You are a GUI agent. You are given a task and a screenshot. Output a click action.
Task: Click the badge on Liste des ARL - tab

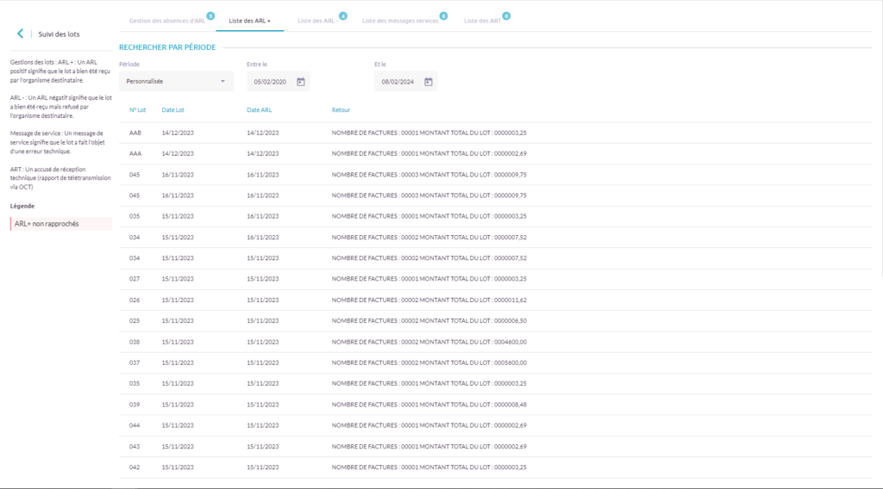coord(343,15)
